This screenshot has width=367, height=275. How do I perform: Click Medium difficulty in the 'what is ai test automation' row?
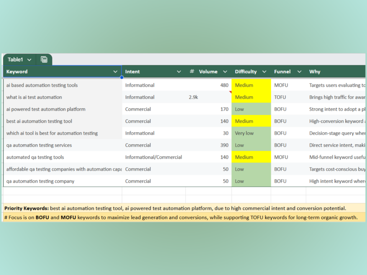[251, 97]
